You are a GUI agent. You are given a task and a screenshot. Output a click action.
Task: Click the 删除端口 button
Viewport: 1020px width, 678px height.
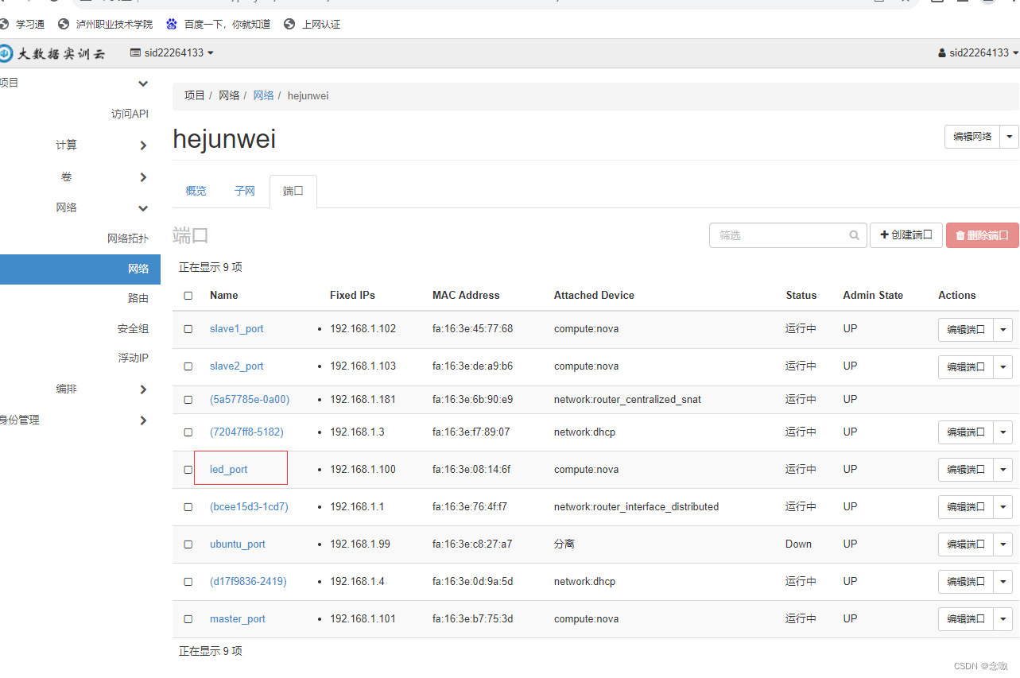click(x=983, y=235)
